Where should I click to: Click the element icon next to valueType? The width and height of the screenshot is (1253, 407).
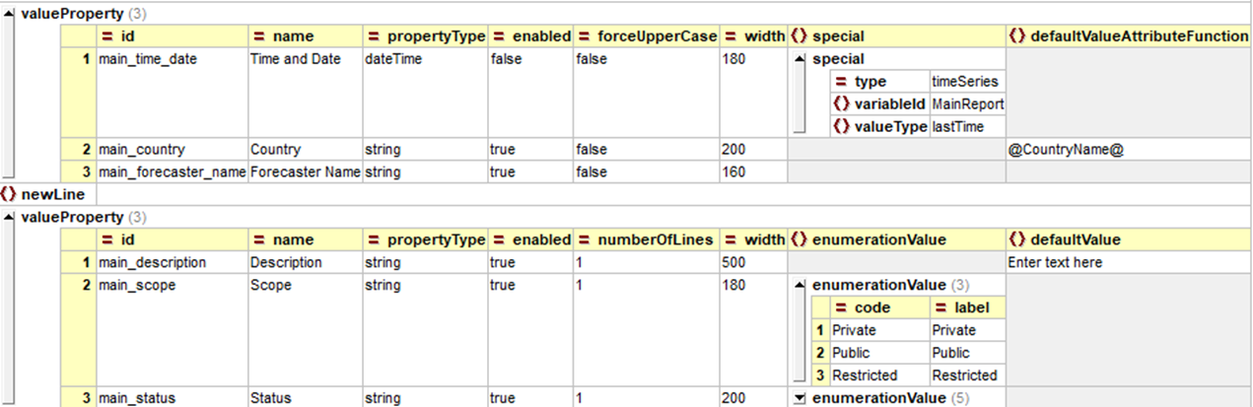841,126
